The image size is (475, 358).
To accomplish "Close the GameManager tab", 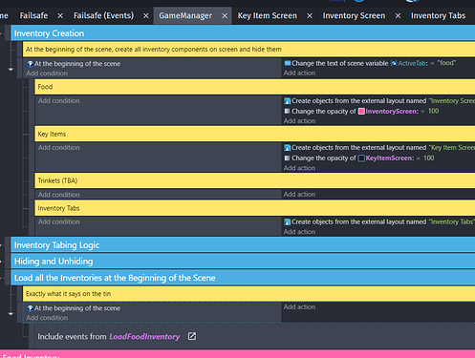I will (225, 15).
